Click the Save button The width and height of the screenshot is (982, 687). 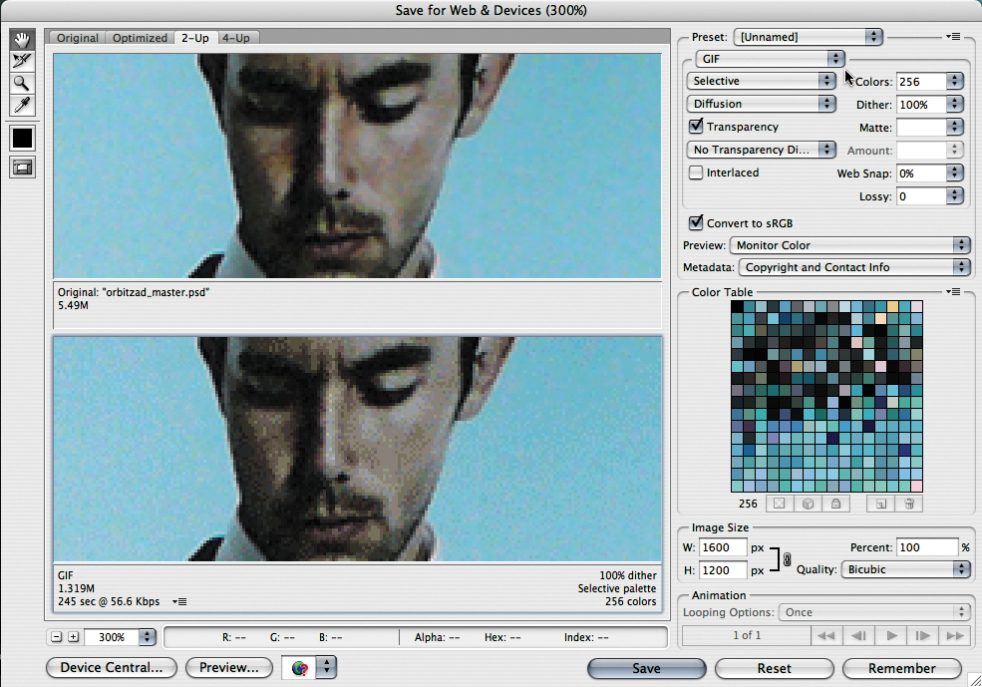pos(646,668)
